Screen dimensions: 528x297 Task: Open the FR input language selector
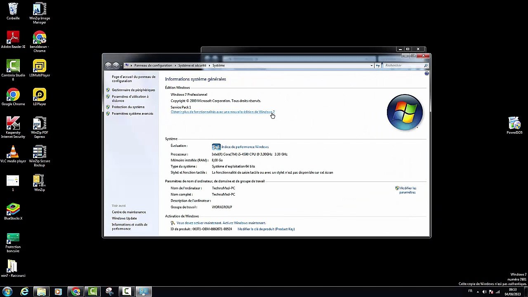point(470,291)
